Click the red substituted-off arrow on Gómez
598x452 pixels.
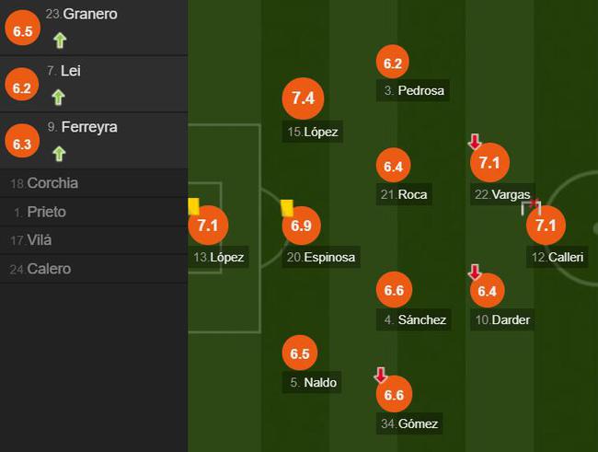click(x=381, y=375)
